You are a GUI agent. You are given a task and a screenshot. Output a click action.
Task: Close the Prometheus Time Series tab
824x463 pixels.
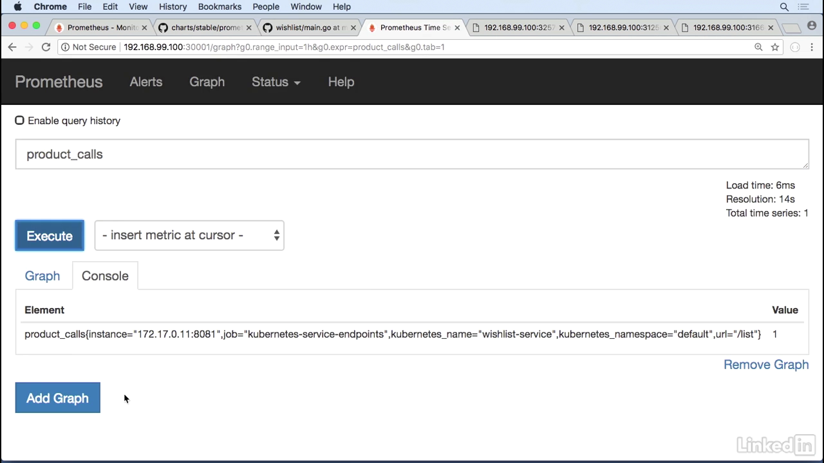coord(457,28)
